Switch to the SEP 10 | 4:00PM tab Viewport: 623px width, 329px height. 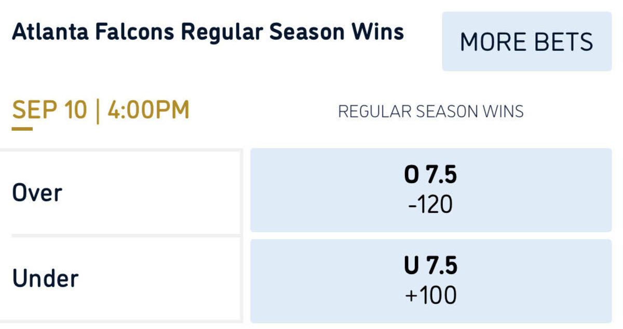tap(101, 111)
